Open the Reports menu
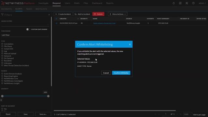Screen dimensions: 208x117 tap(110, 3)
